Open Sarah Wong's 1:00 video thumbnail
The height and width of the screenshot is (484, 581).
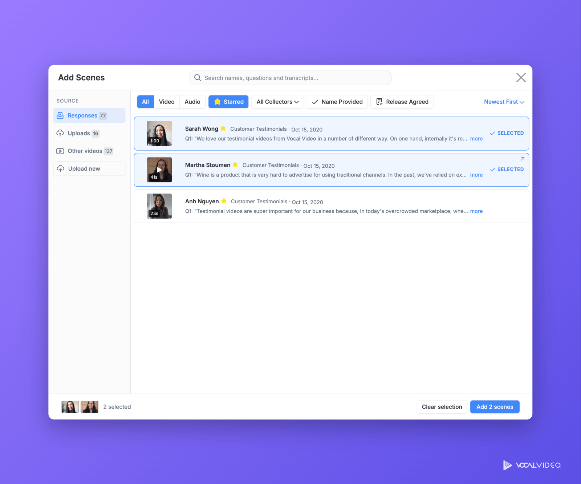(159, 133)
